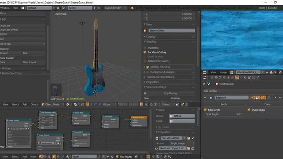Open image file via folder icon in node properties
This screenshot has height=159, width=283.
pyautogui.click(x=189, y=138)
